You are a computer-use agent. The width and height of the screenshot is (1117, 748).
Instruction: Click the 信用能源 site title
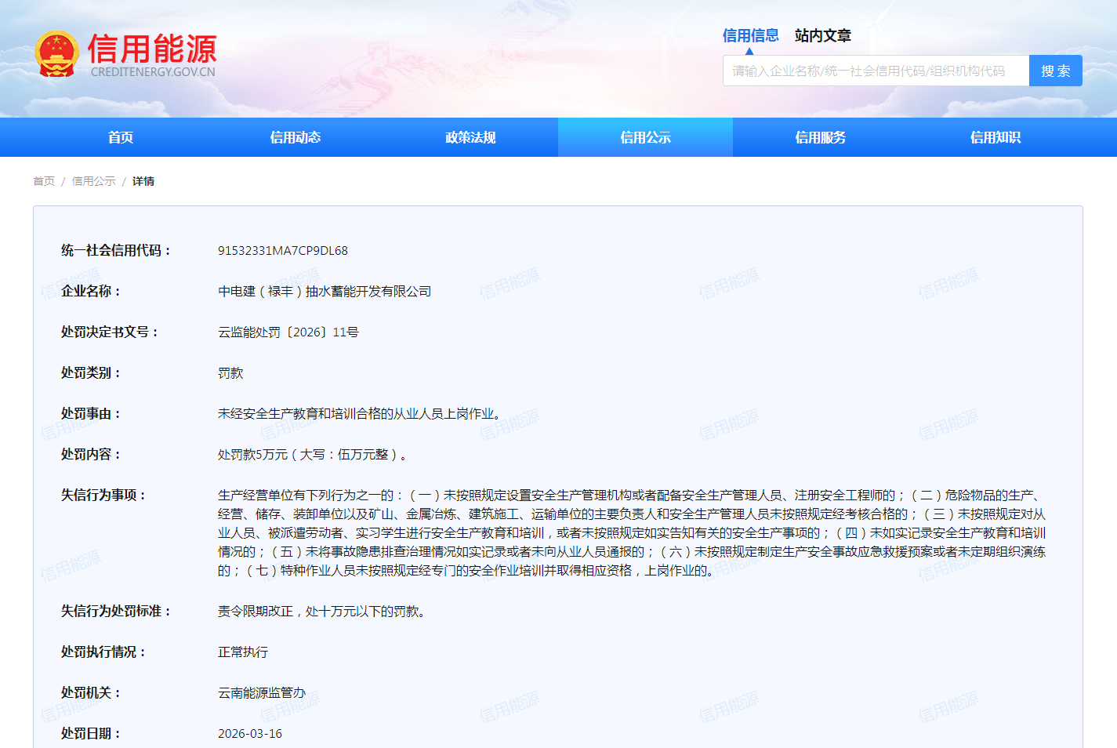point(152,49)
